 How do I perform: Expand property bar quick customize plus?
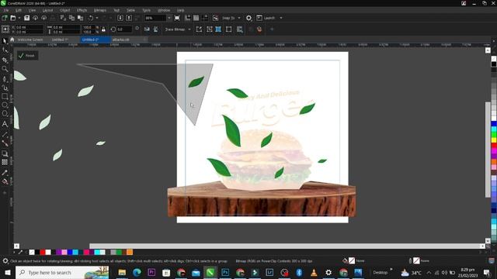272,29
